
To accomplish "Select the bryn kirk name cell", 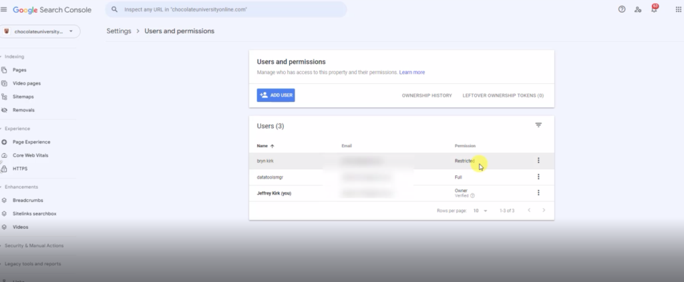I will tap(265, 161).
